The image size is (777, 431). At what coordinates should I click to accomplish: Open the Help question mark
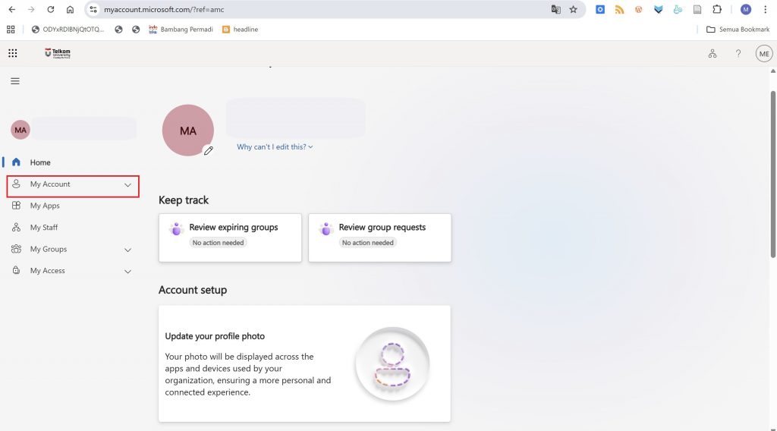click(738, 54)
